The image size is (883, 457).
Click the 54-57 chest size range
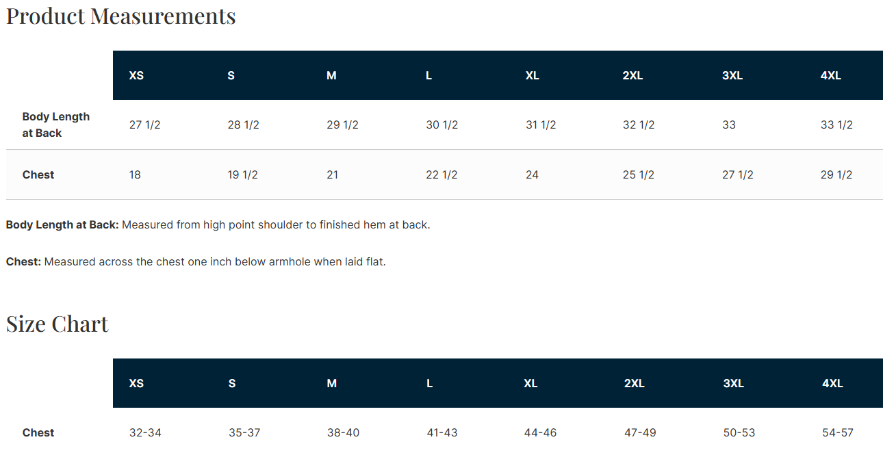pyautogui.click(x=838, y=432)
